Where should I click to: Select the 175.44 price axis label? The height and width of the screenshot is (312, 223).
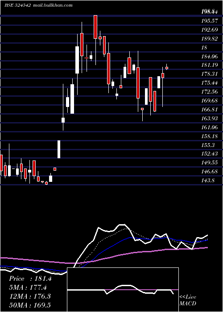(x=210, y=83)
